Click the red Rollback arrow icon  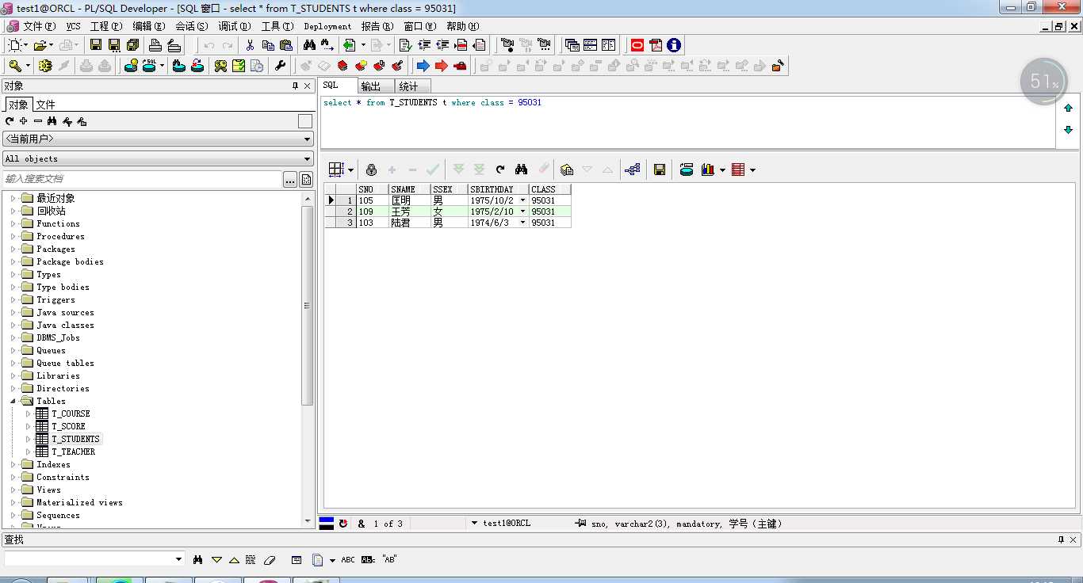tap(442, 66)
